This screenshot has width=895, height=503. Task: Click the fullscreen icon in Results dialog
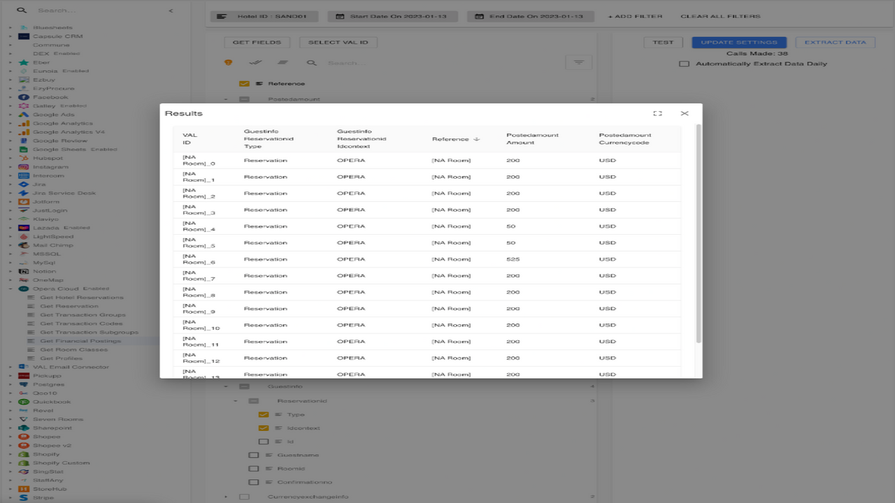(x=657, y=113)
